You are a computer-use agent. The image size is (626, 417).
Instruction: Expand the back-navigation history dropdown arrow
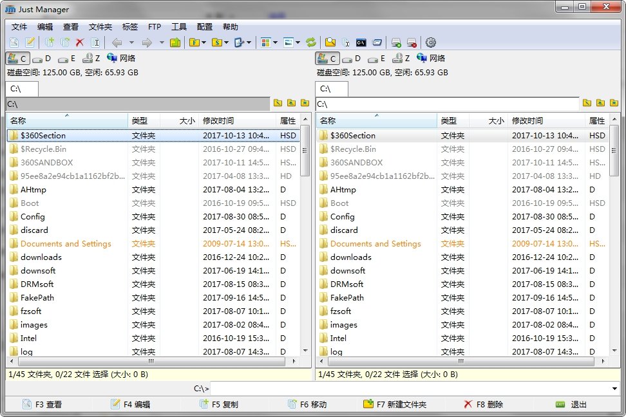point(131,42)
